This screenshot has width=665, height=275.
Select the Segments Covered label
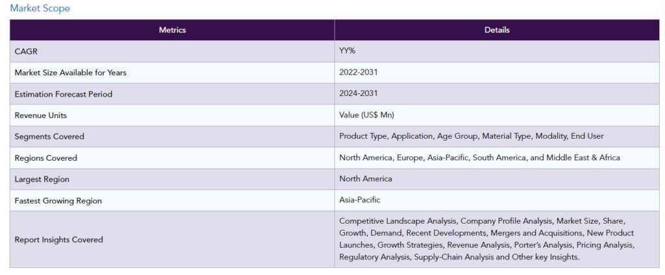click(49, 137)
